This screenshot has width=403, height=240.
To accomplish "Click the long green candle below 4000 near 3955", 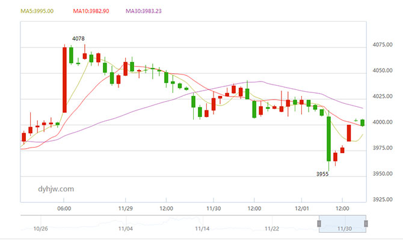I will coord(328,139).
